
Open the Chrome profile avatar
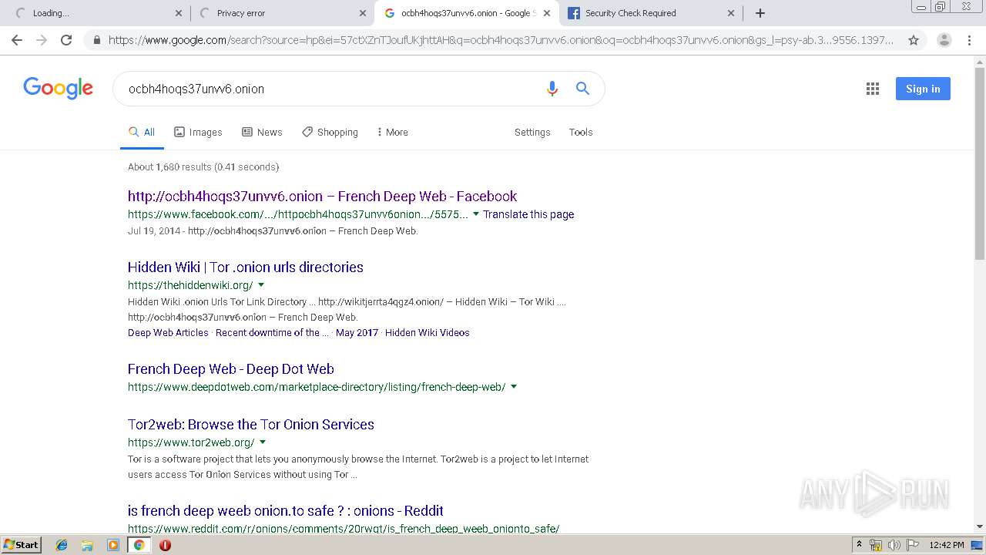click(944, 40)
